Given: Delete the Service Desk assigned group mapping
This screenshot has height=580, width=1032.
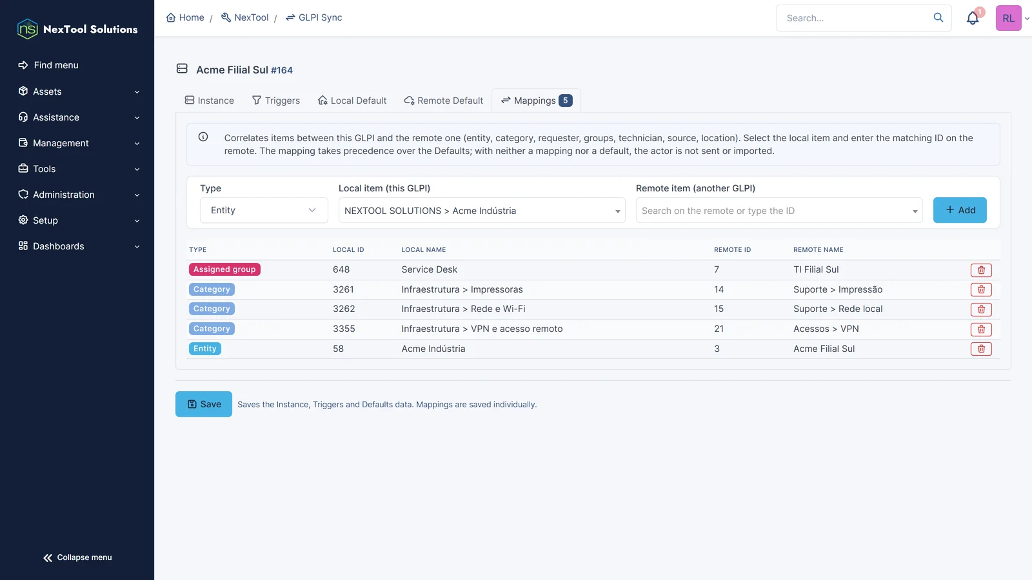Looking at the screenshot, I should (x=981, y=270).
